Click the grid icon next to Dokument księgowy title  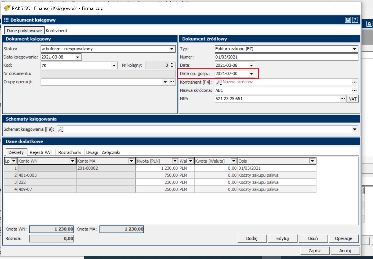pyautogui.click(x=6, y=20)
